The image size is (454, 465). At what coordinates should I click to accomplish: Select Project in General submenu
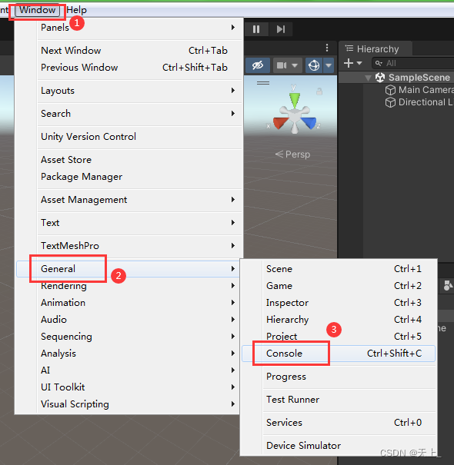pyautogui.click(x=339, y=337)
